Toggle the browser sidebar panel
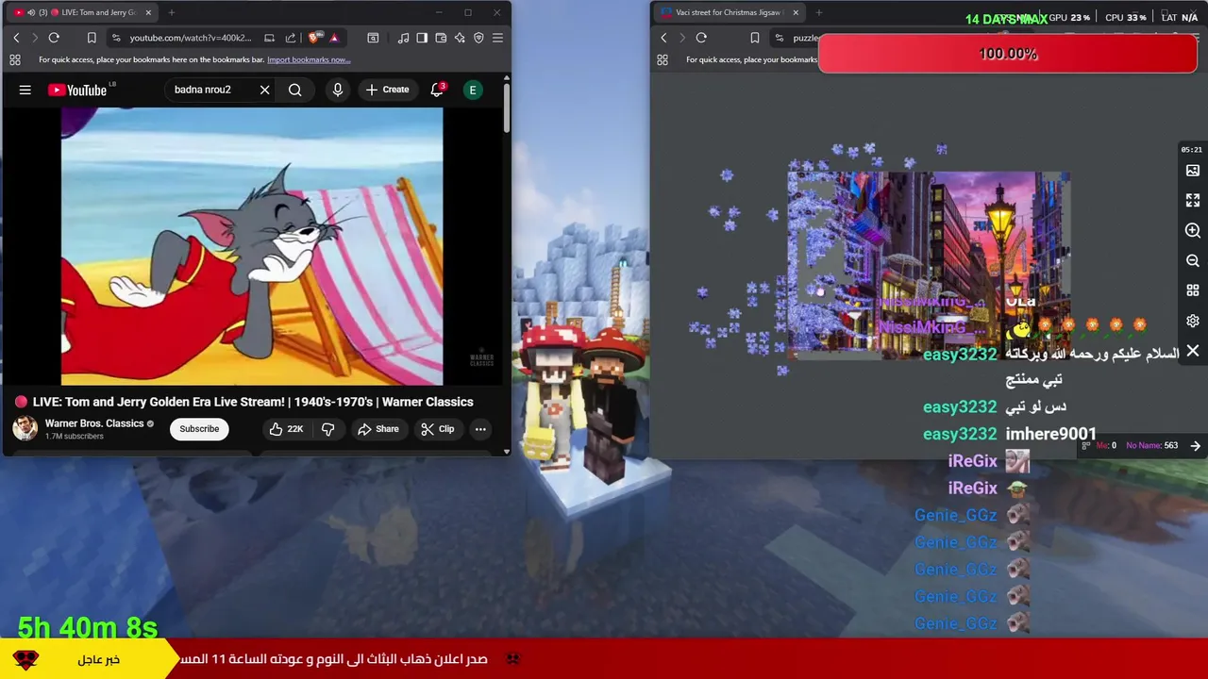Viewport: 1208px width, 679px height. 422,38
